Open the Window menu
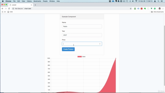Image resolution: width=165 pixels, height=93 pixels. coord(52,1)
